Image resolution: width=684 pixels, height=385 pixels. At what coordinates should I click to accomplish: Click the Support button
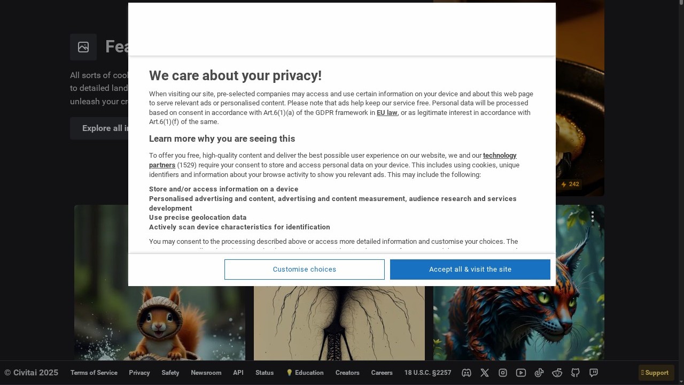point(656,373)
